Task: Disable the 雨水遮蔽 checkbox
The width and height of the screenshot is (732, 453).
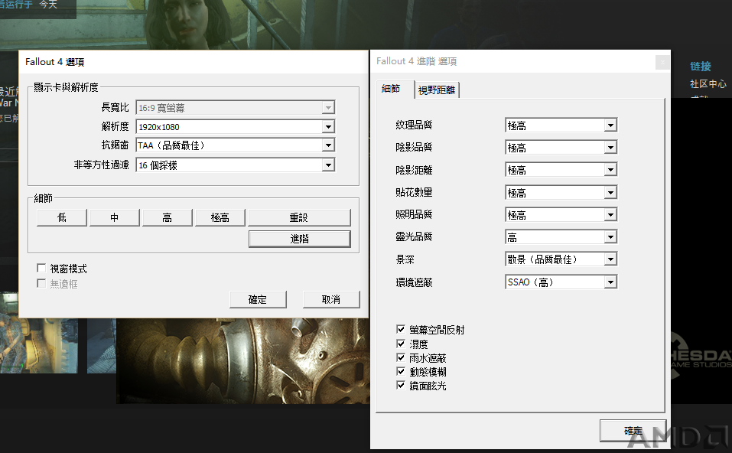Action: coord(401,357)
